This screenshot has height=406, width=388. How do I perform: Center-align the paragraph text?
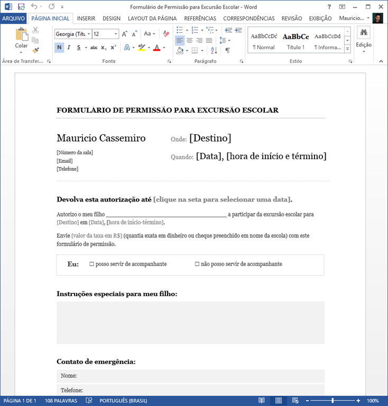(x=189, y=41)
